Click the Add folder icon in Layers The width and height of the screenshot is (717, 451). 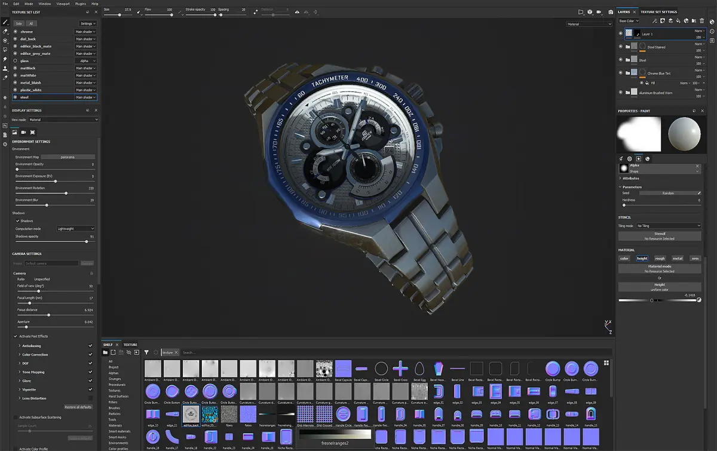point(694,21)
